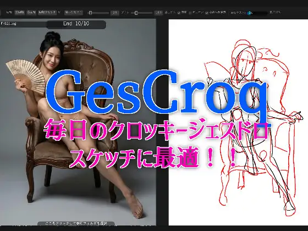Click the first slider with value 25
The image size is (308, 231).
coord(98,13)
